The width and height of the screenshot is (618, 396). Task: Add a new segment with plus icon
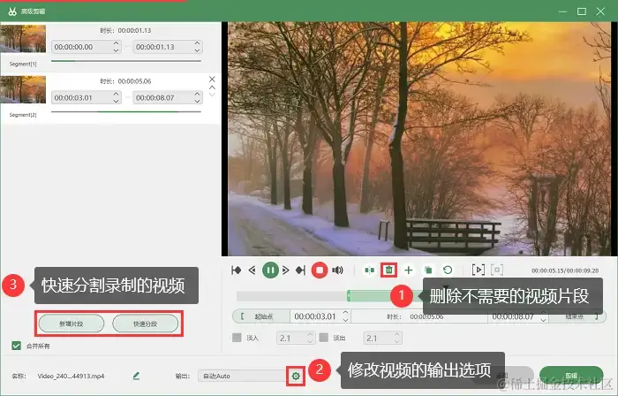[409, 270]
